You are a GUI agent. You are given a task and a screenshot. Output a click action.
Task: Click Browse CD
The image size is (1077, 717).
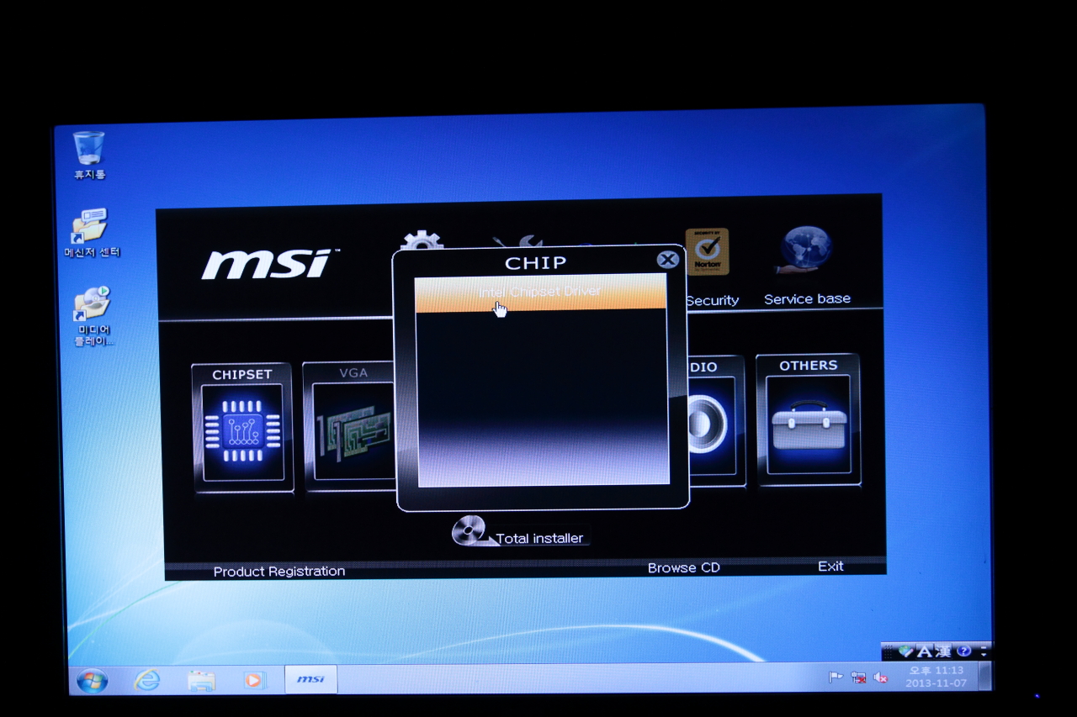coord(684,568)
